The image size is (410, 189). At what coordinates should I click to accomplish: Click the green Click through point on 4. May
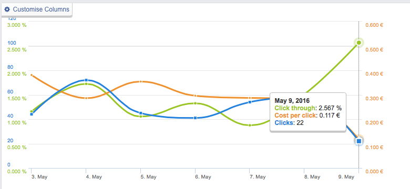[x=86, y=84]
